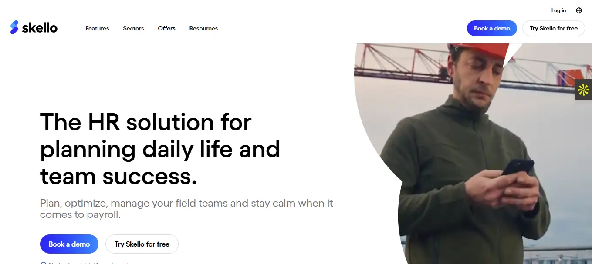Viewport: 592px width, 264px height.
Task: Click the Log in link
Action: click(x=558, y=10)
